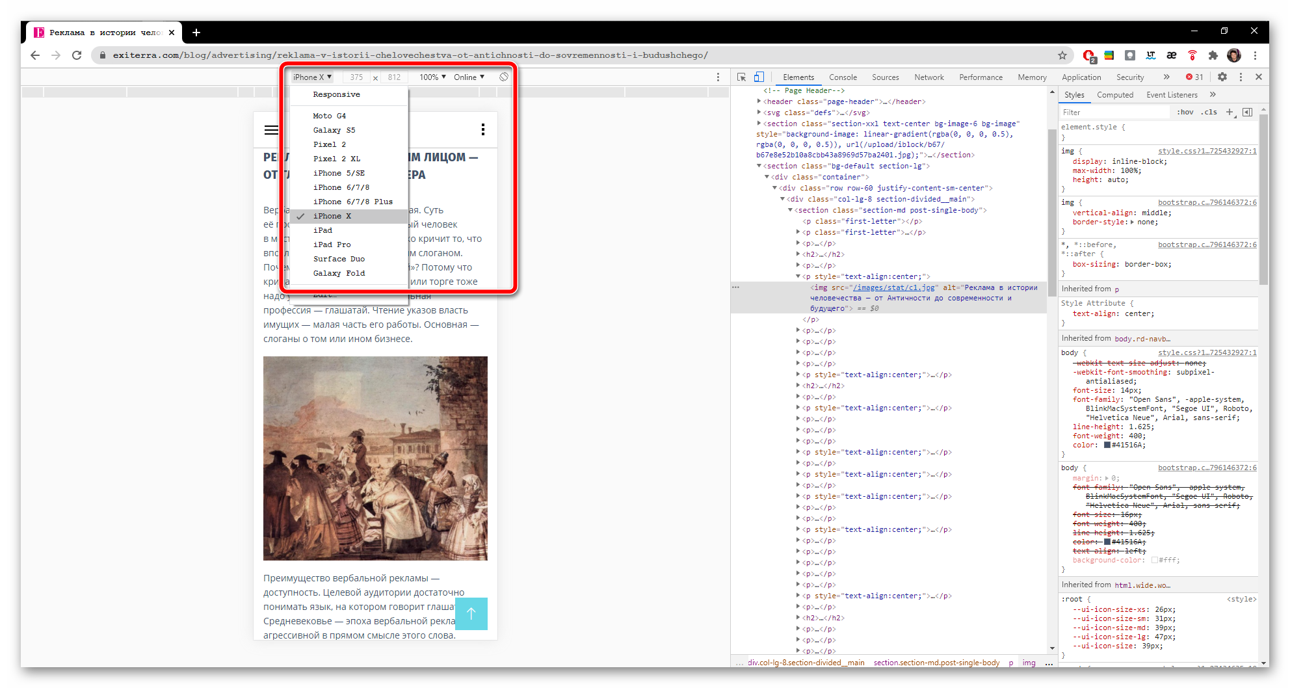Image resolution: width=1290 pixels, height=688 pixels.
Task: Switch to the Console tab
Action: coord(843,77)
